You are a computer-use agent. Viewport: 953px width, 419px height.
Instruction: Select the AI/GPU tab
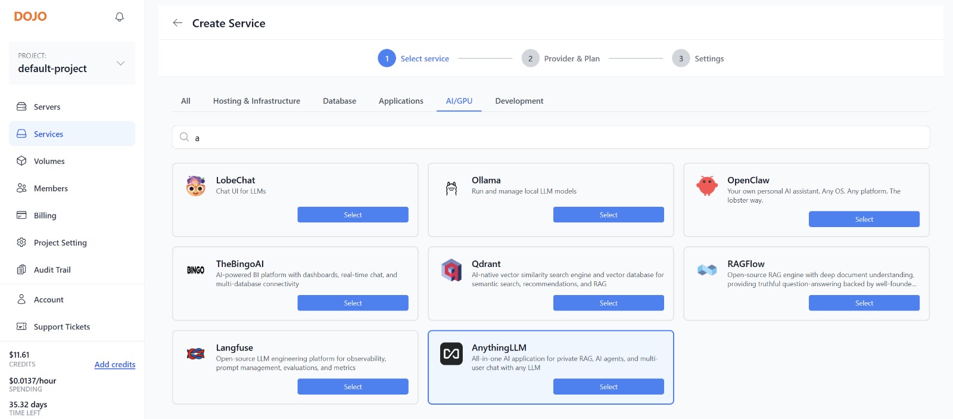tap(459, 101)
